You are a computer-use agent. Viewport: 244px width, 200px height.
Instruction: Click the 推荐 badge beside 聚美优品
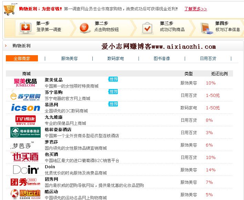113,79
